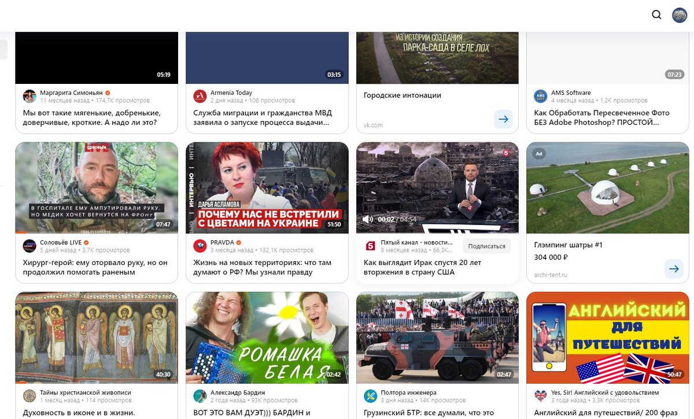Click the vk.com source label
This screenshot has height=419, width=694.
(373, 125)
